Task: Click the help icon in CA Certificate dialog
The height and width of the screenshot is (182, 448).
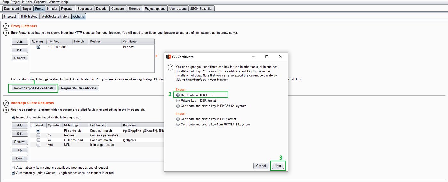Action: point(170,68)
